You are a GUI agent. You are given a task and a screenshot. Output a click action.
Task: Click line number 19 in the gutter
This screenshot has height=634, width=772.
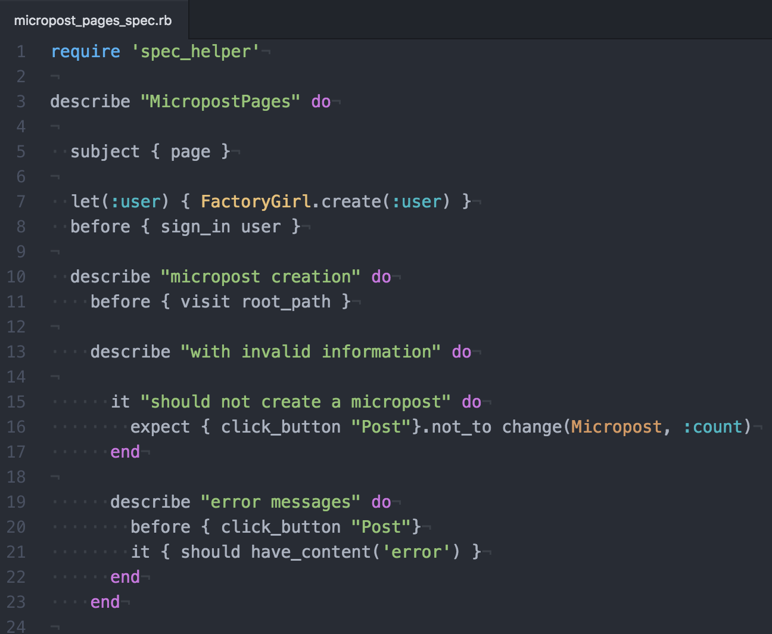[16, 502]
